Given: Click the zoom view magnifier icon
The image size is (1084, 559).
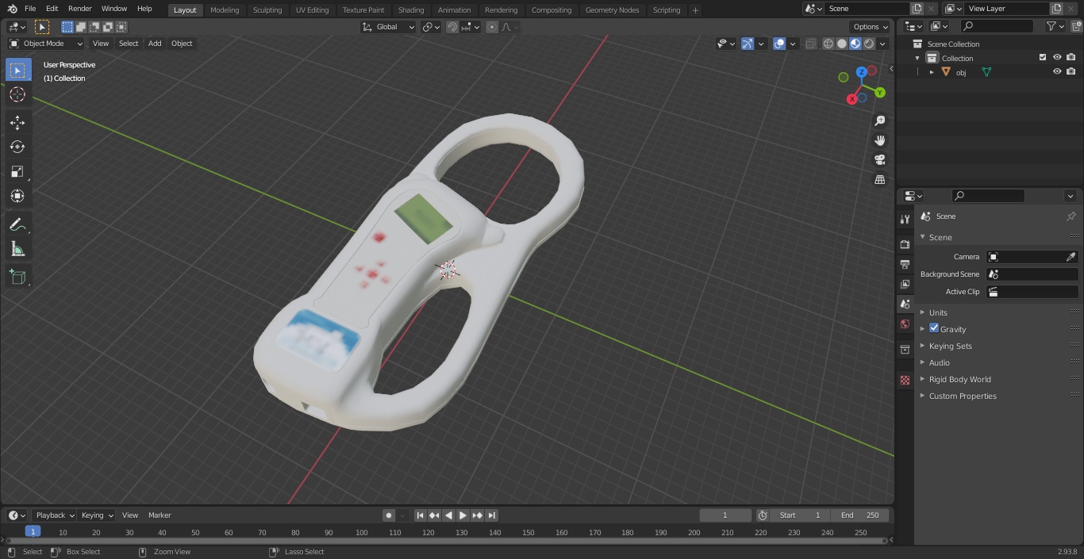Looking at the screenshot, I should 879,121.
